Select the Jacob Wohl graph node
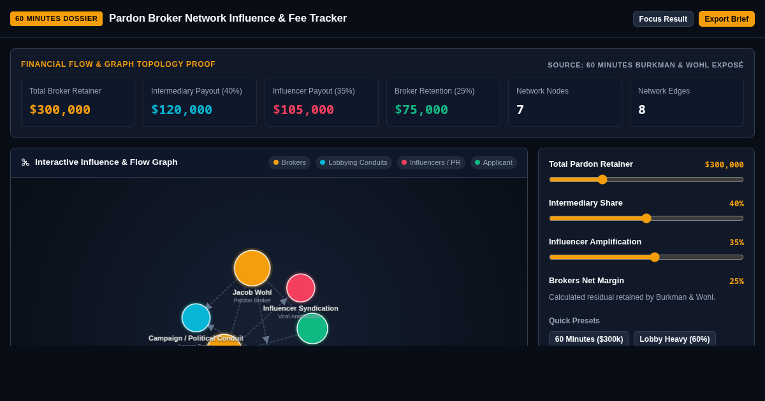This screenshot has width=765, height=401. [x=252, y=268]
